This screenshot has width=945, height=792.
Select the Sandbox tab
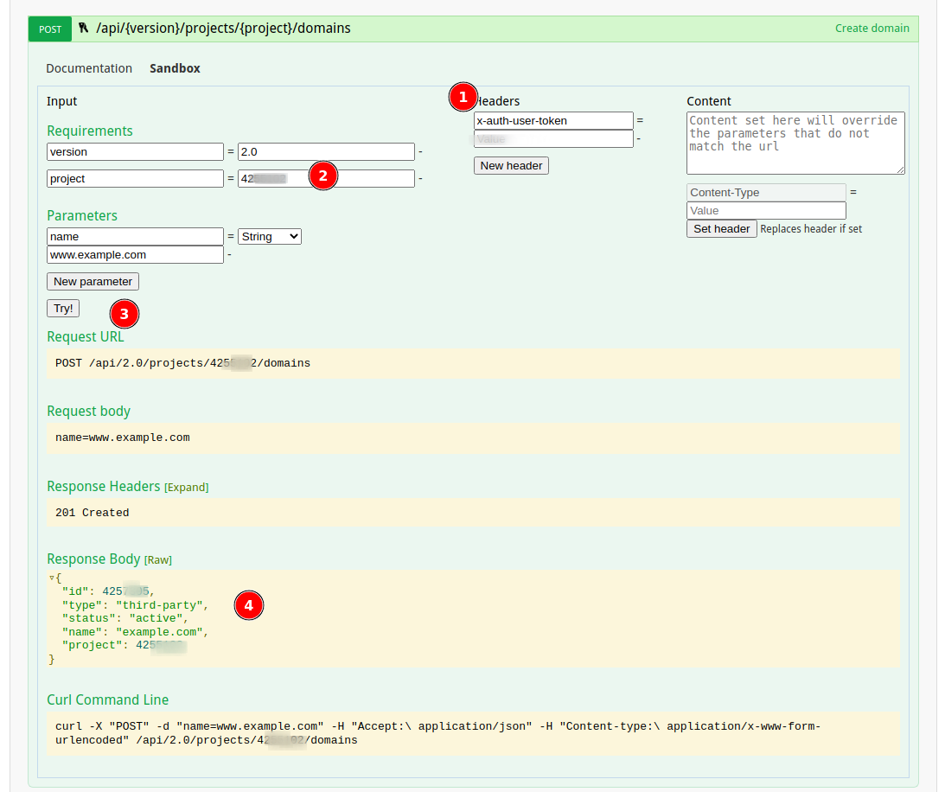tap(175, 68)
